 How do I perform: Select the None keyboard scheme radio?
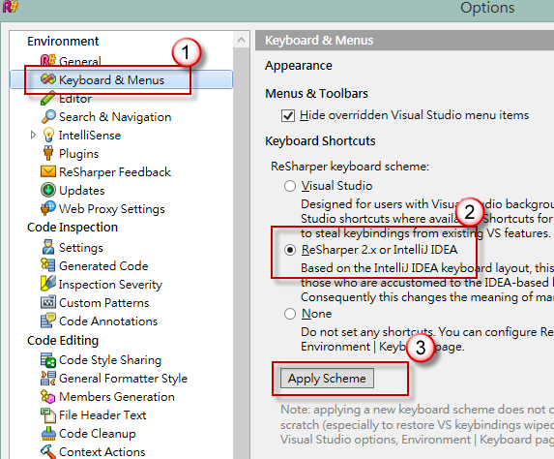click(x=290, y=314)
